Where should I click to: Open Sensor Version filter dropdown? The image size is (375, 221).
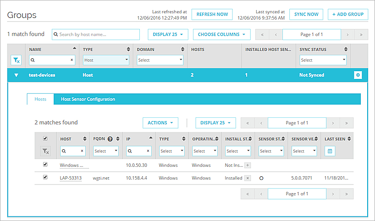[x=304, y=151]
